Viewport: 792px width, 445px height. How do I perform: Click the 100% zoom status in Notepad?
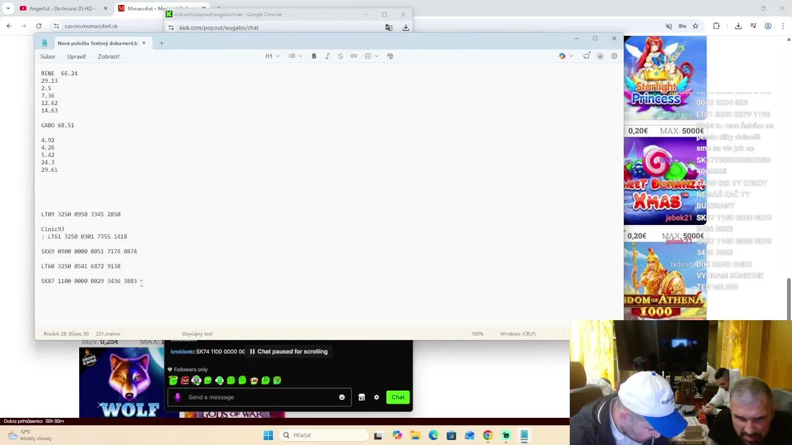pyautogui.click(x=477, y=334)
